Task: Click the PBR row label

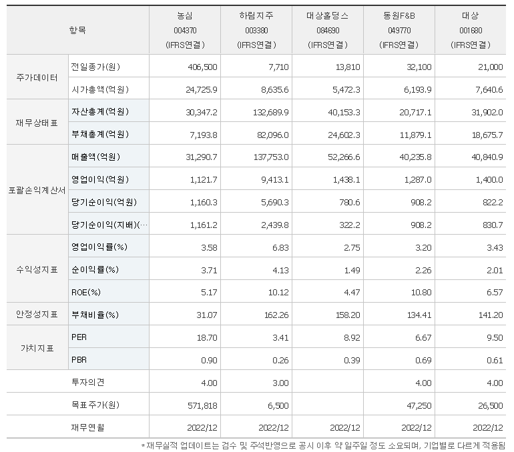Action: pyautogui.click(x=79, y=360)
